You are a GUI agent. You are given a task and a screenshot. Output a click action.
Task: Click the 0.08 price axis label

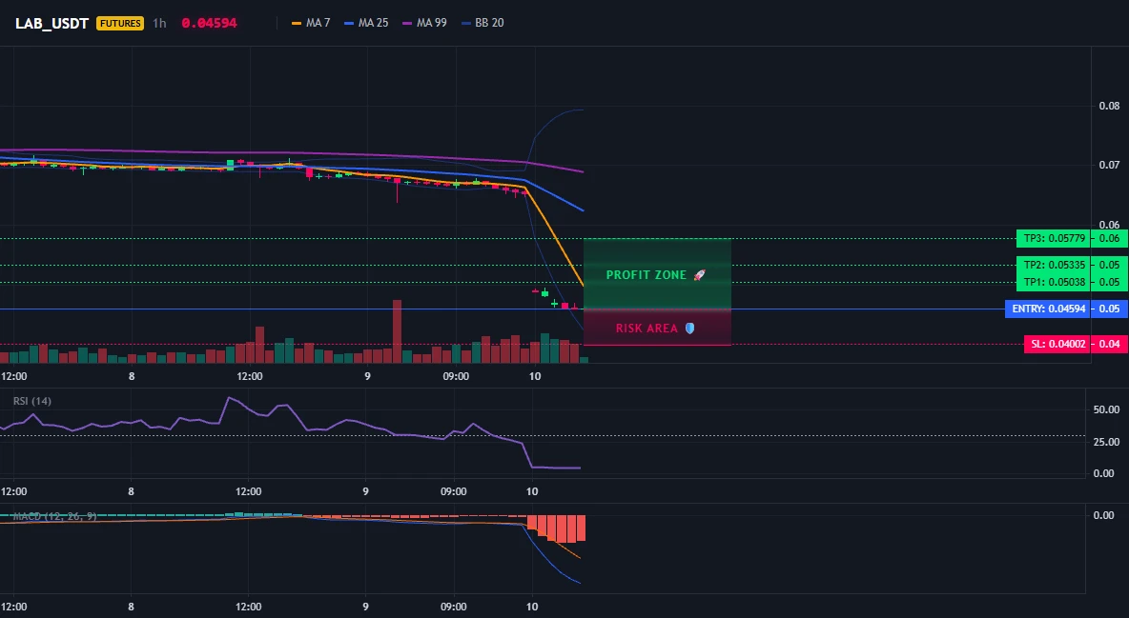coord(1109,106)
